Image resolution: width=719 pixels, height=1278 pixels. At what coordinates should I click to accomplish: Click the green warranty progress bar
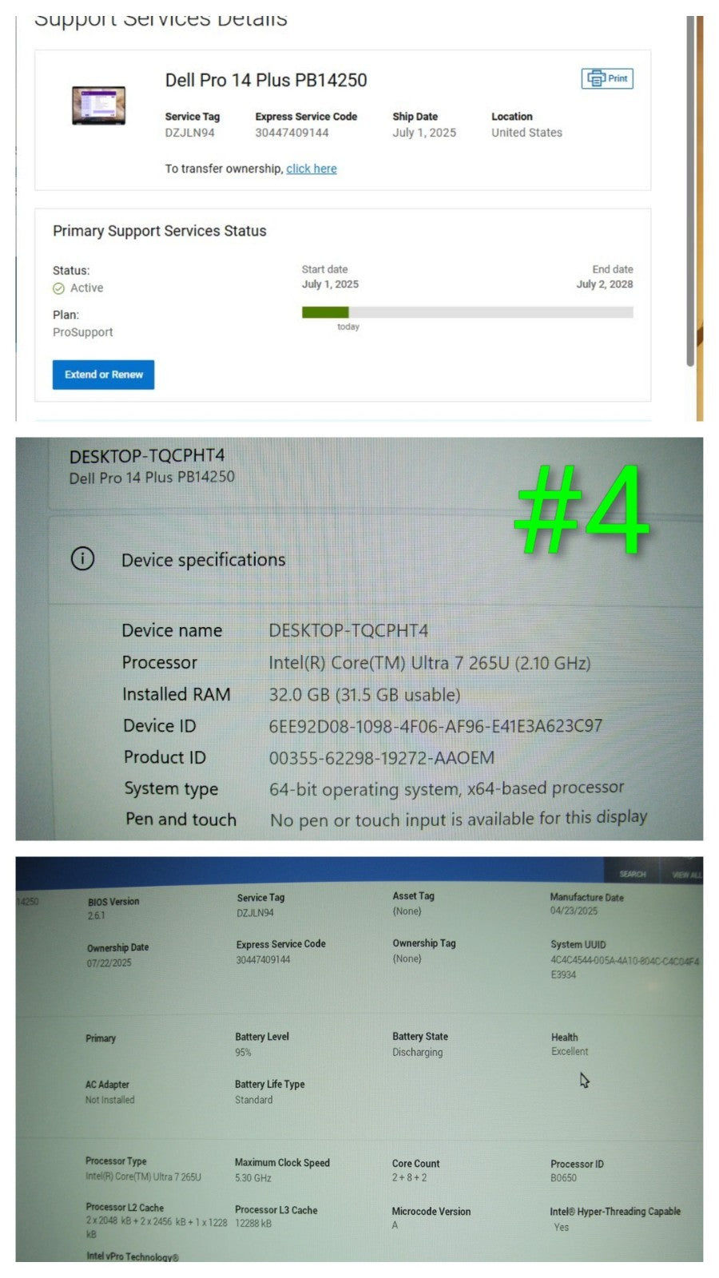324,312
